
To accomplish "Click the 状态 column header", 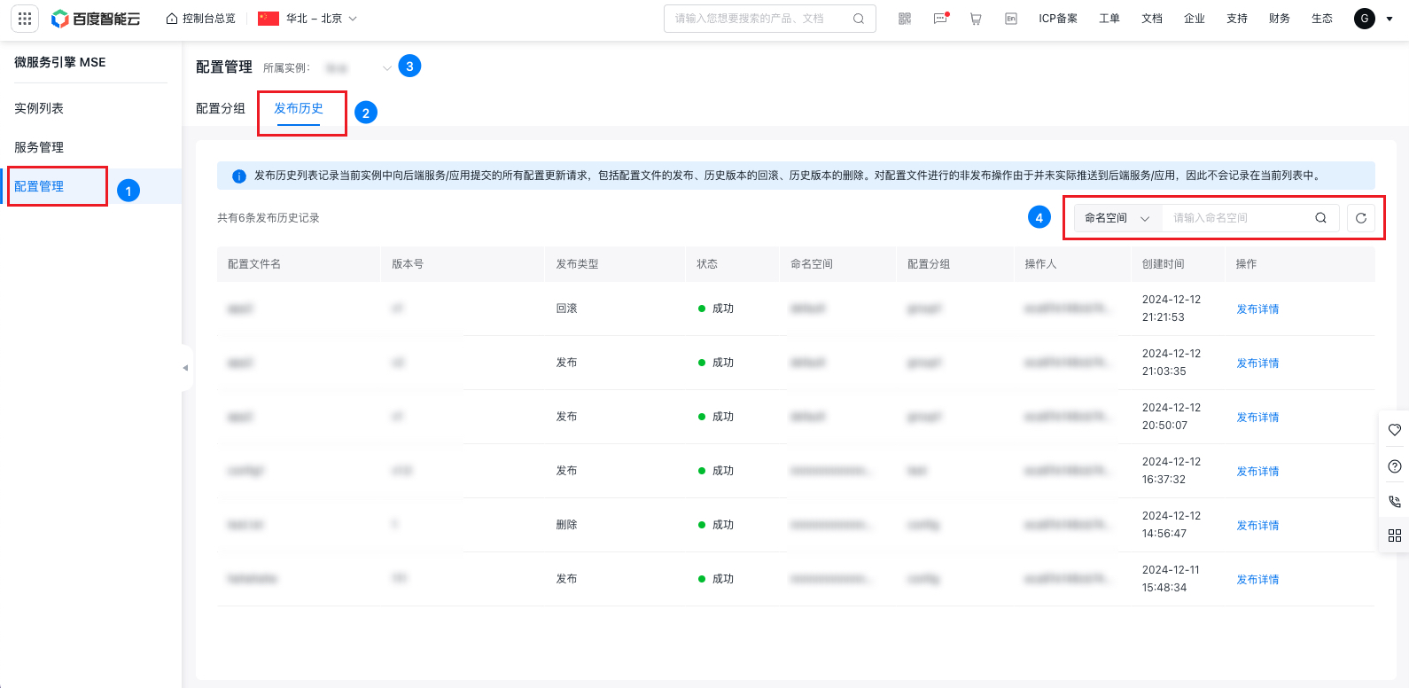I will coord(707,264).
